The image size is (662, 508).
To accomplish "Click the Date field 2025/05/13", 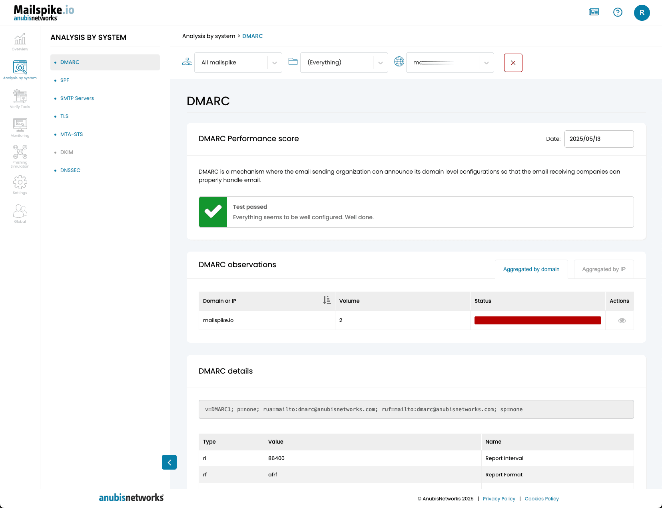I will click(x=599, y=139).
